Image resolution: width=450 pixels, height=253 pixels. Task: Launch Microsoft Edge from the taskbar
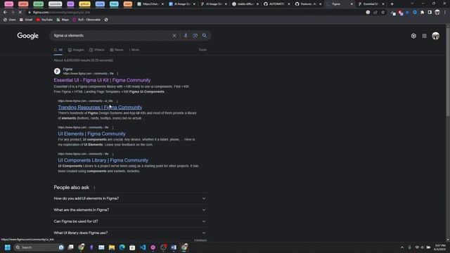point(122,247)
